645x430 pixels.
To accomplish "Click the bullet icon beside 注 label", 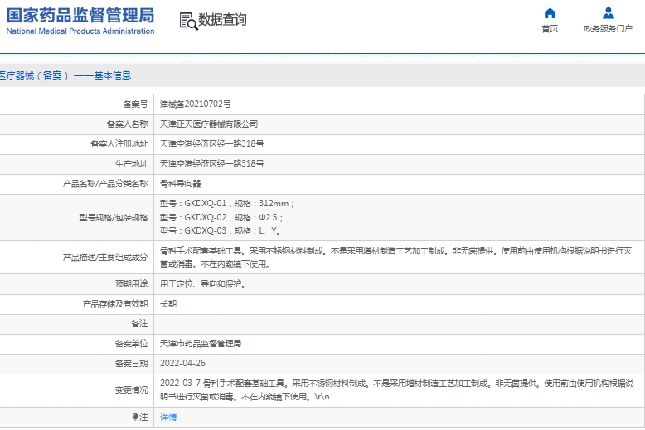I will point(135,417).
